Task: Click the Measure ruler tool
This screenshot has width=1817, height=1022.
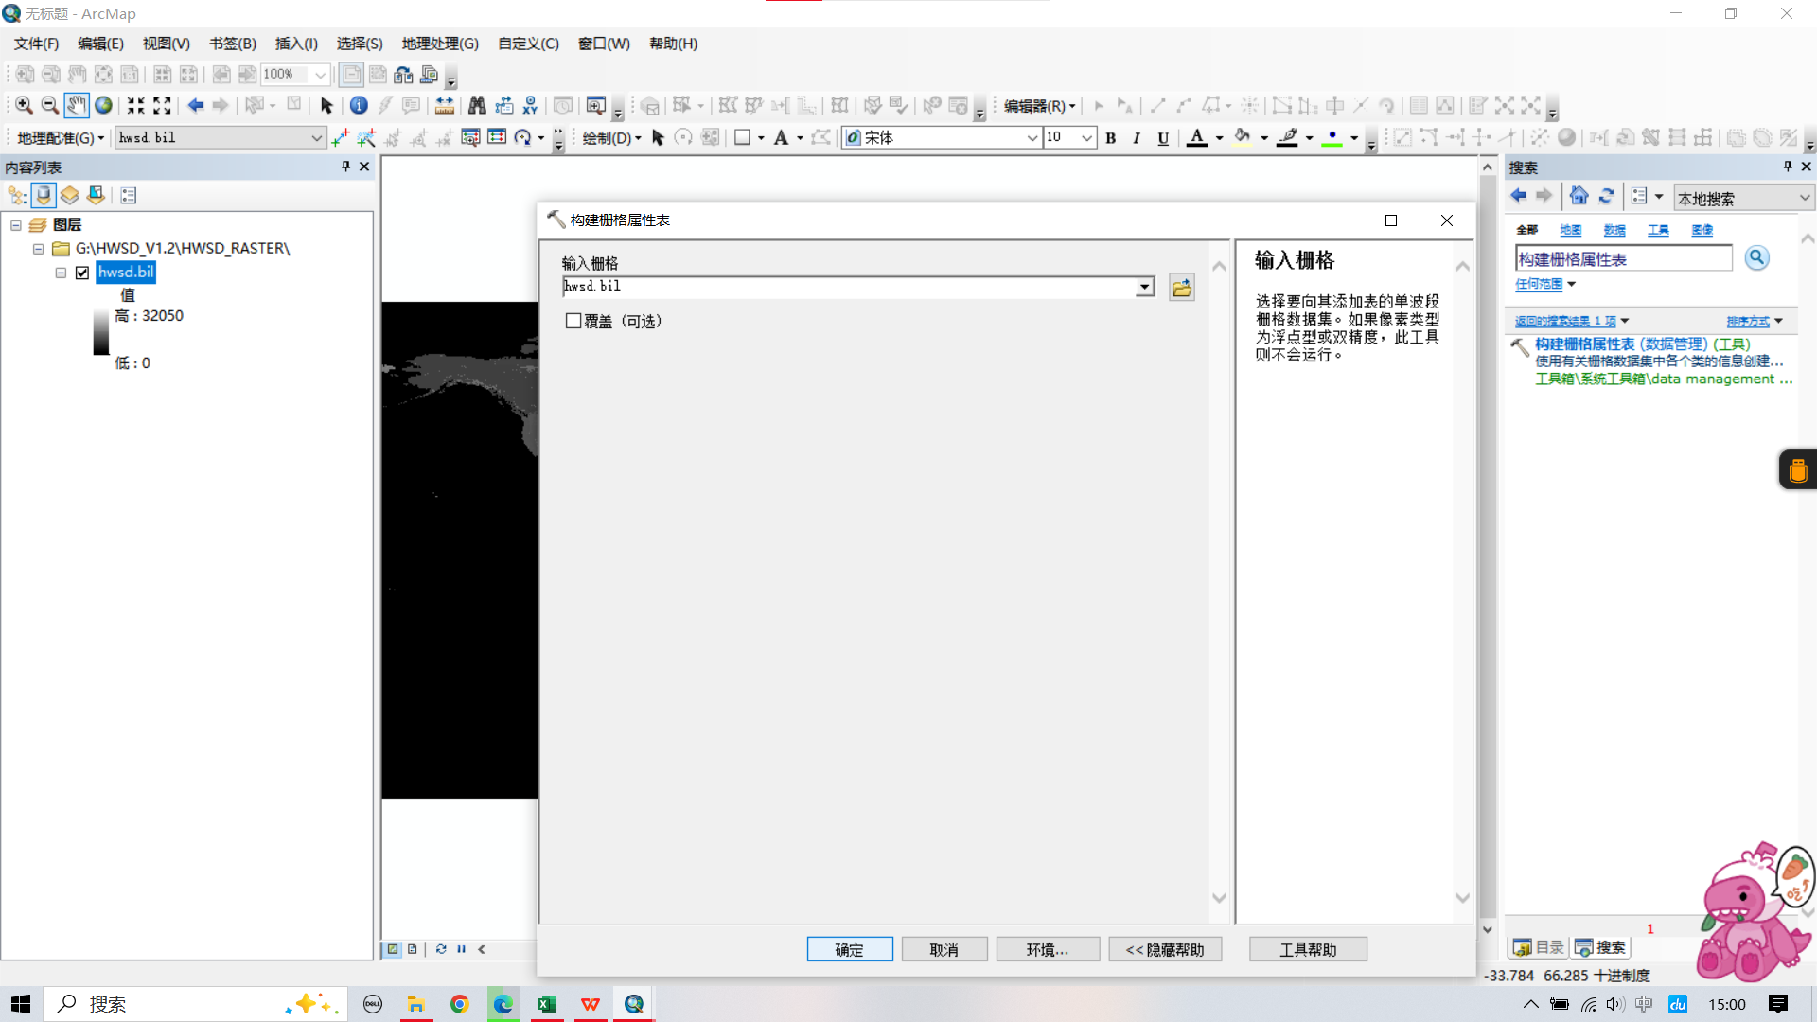Action: [x=444, y=106]
